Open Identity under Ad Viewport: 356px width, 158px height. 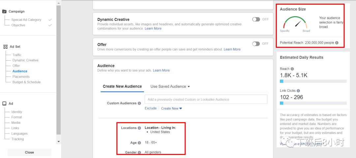(x=16, y=112)
